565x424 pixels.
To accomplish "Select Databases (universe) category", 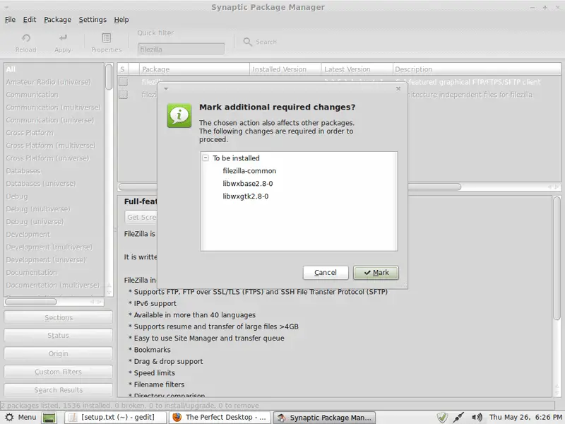I will pos(54,184).
